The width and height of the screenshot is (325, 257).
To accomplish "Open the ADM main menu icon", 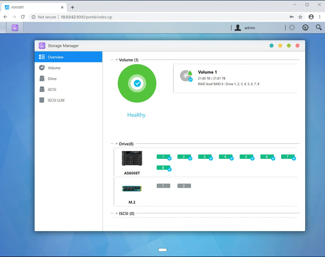I will [15, 28].
